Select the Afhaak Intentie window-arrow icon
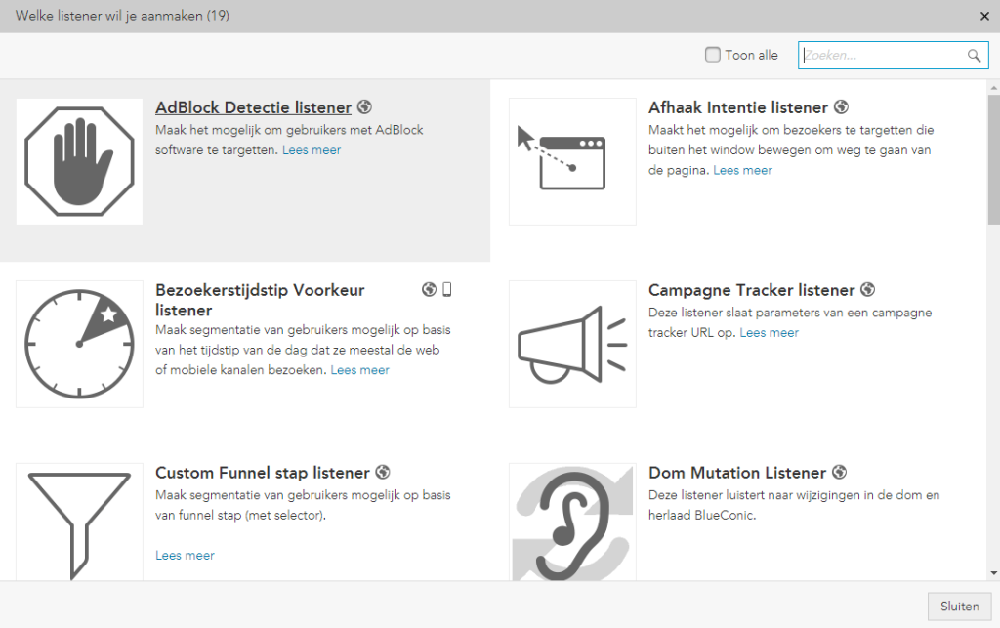The image size is (1000, 628). click(x=572, y=161)
